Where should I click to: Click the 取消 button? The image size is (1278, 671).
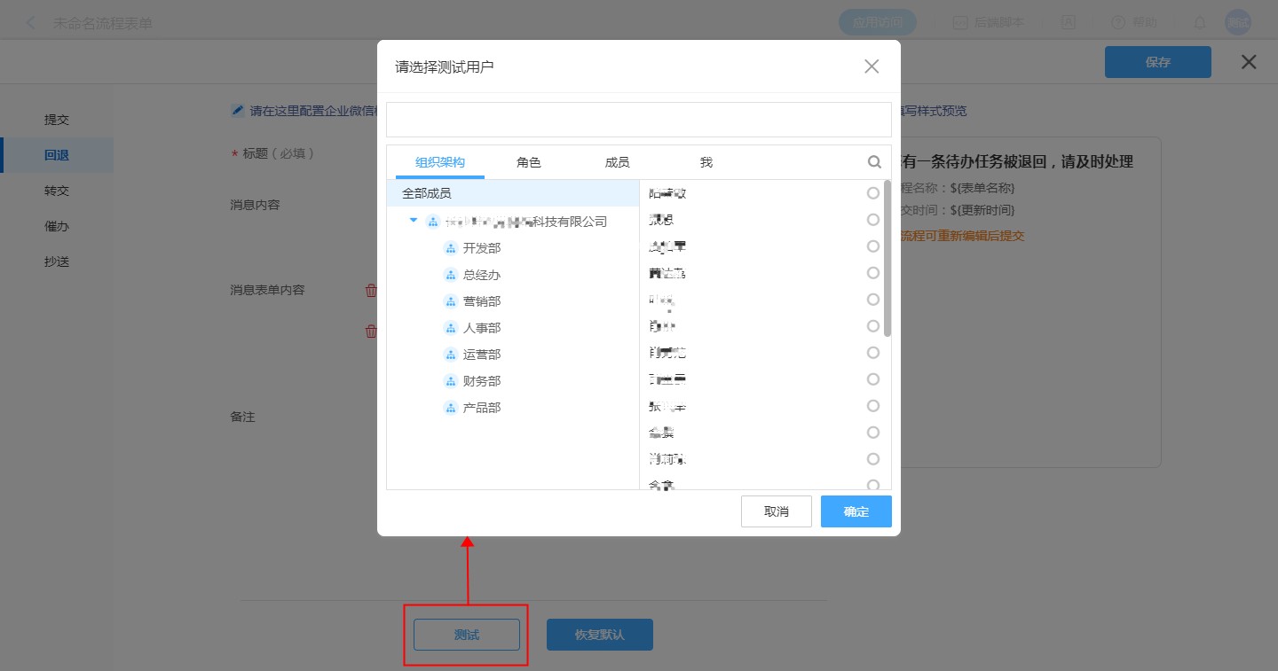click(776, 511)
